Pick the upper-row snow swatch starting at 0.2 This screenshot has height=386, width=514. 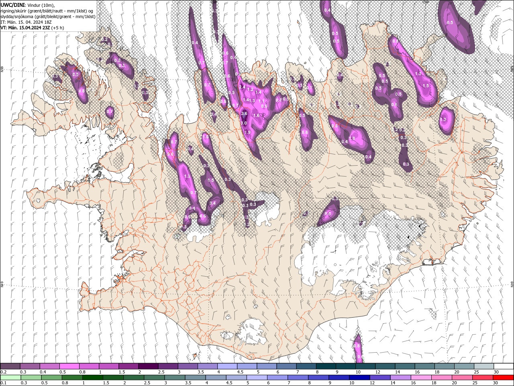tap(10, 366)
